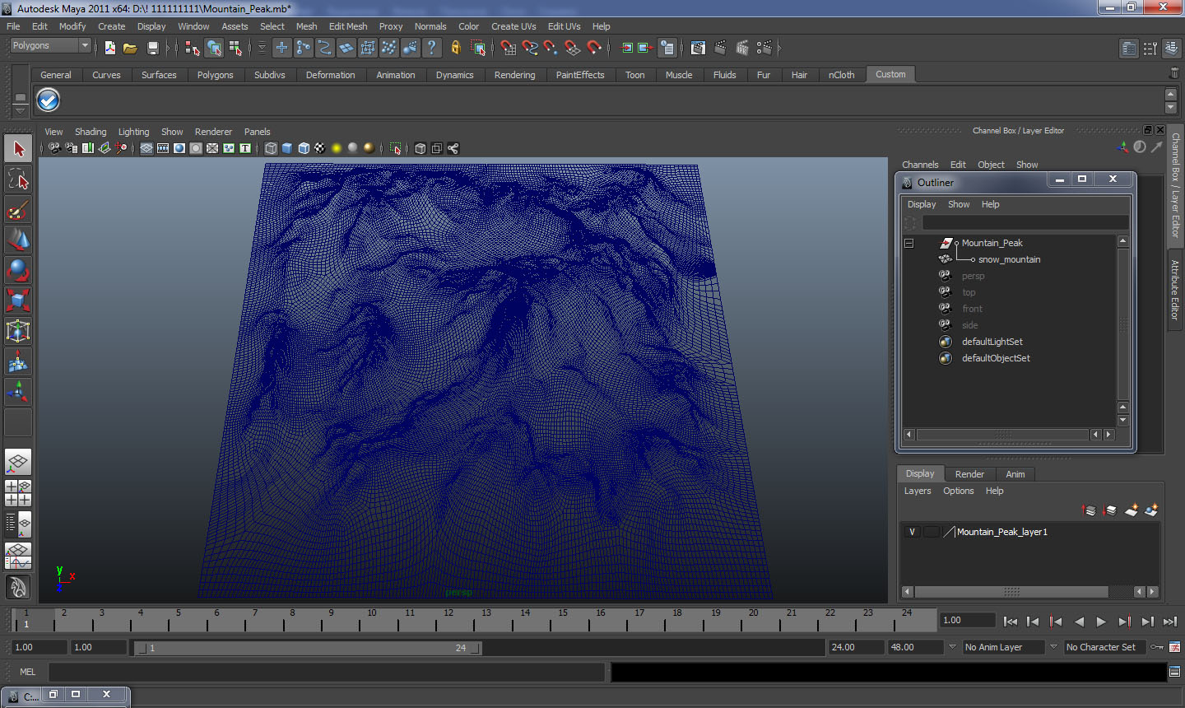Screen dimensions: 1185x708
Task: Toggle snap to points icon
Action: pyautogui.click(x=551, y=48)
